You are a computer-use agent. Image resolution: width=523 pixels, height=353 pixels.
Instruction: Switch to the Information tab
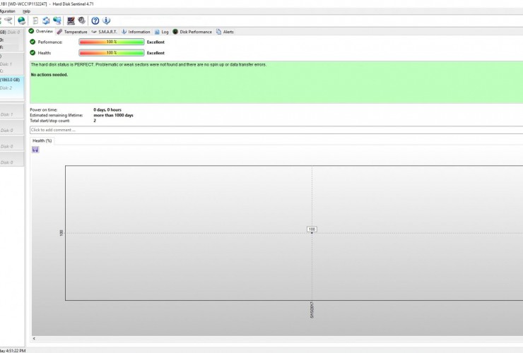pos(136,32)
